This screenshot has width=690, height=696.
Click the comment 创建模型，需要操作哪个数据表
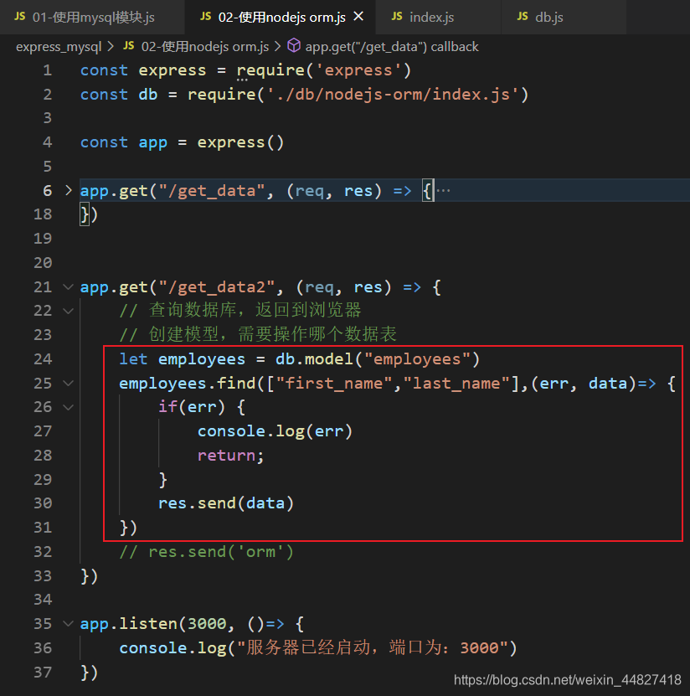(x=258, y=335)
